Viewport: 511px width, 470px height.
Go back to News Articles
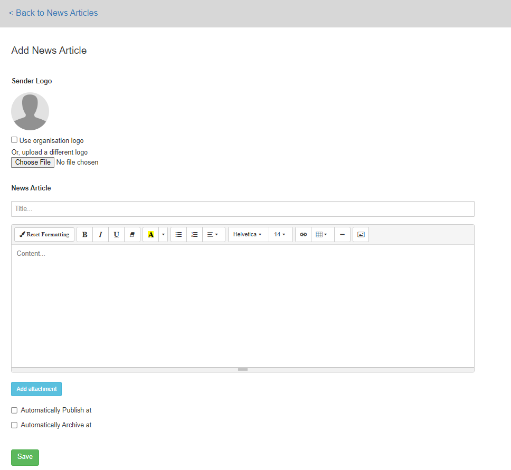(x=53, y=13)
